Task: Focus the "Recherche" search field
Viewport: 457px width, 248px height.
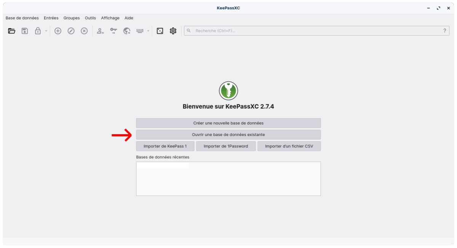Action: coord(316,31)
